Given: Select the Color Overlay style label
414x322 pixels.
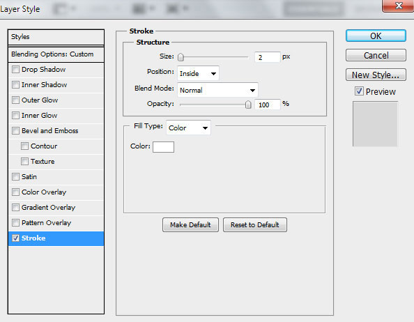Looking at the screenshot, I should coord(44,192).
